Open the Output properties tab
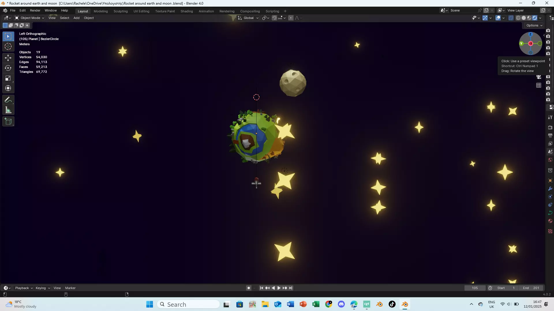The width and height of the screenshot is (554, 311). coord(550,135)
